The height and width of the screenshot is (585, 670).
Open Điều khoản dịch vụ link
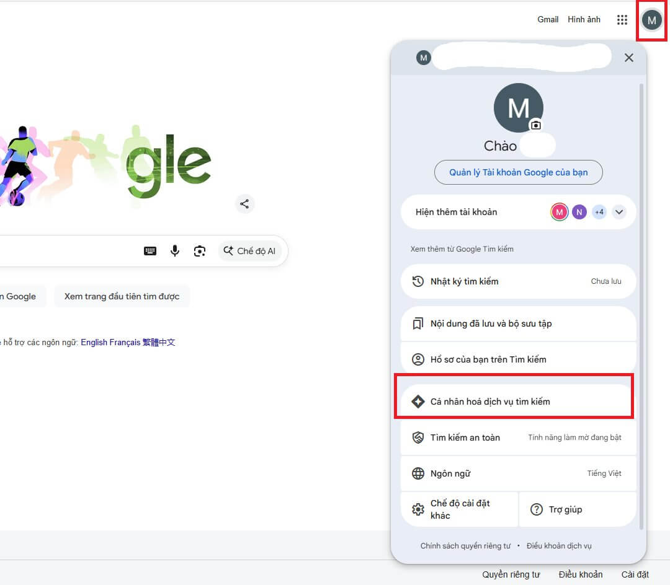point(559,546)
